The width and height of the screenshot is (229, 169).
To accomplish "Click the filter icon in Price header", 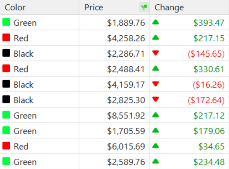I will (x=143, y=7).
